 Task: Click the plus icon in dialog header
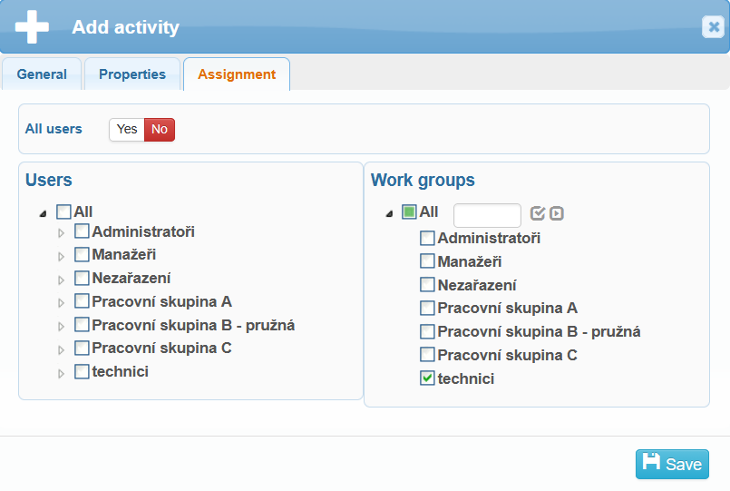(32, 26)
